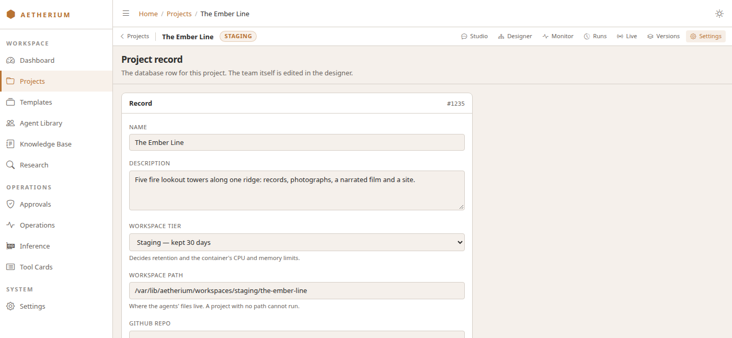
Task: Open the Studio tab
Action: (474, 37)
